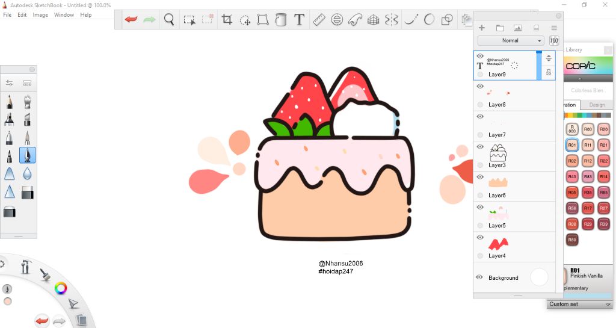The image size is (616, 328).
Task: Click the clear layer icon
Action: [x=536, y=28]
